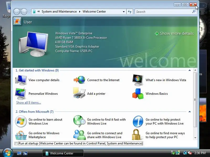Open the Windows Start orb
This screenshot has width=210, height=157.
pyautogui.click(x=8, y=153)
